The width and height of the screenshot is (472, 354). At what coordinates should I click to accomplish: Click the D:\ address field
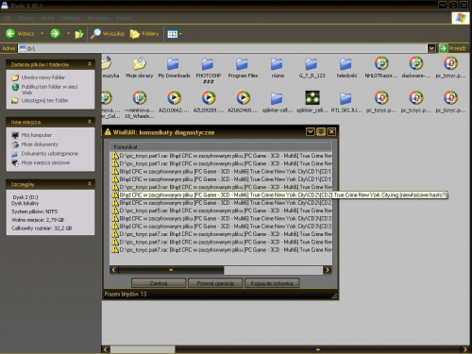[x=223, y=48]
